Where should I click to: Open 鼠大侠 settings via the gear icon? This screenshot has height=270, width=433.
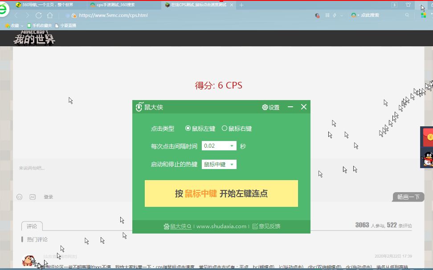coord(265,107)
